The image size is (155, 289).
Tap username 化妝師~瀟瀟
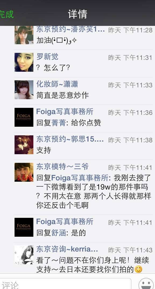[x=57, y=84]
